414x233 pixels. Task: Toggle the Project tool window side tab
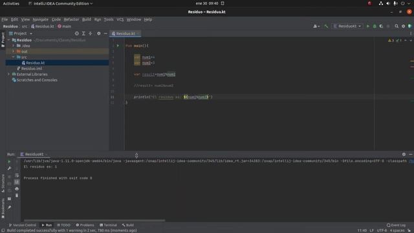(x=3, y=39)
